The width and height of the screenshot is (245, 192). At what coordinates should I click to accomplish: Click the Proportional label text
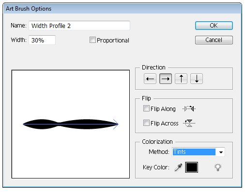113,41
